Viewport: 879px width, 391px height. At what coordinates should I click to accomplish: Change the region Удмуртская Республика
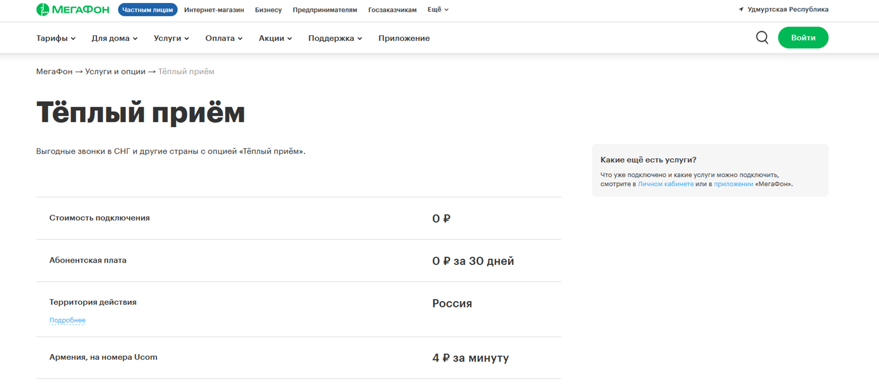pyautogui.click(x=788, y=9)
